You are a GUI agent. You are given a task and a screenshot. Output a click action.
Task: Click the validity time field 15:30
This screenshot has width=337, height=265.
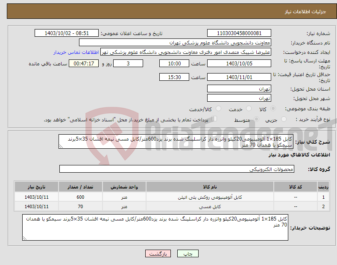(x=174, y=77)
